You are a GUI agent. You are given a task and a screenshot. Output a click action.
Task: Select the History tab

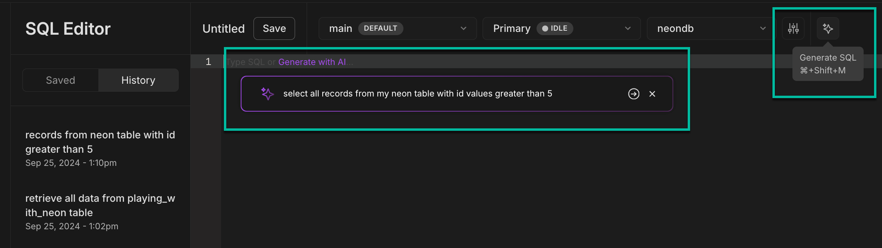coord(138,80)
